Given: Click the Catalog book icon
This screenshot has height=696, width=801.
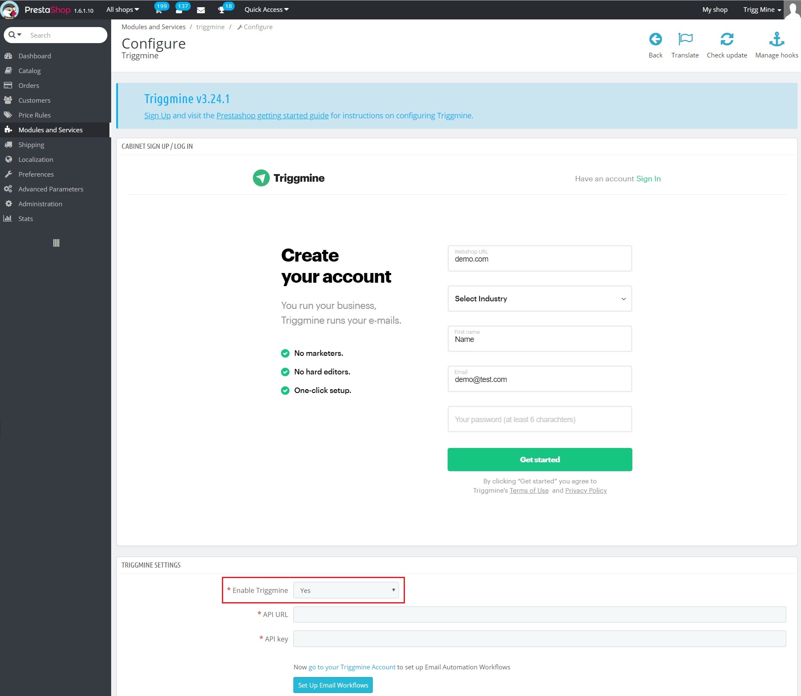Looking at the screenshot, I should pyautogui.click(x=8, y=71).
